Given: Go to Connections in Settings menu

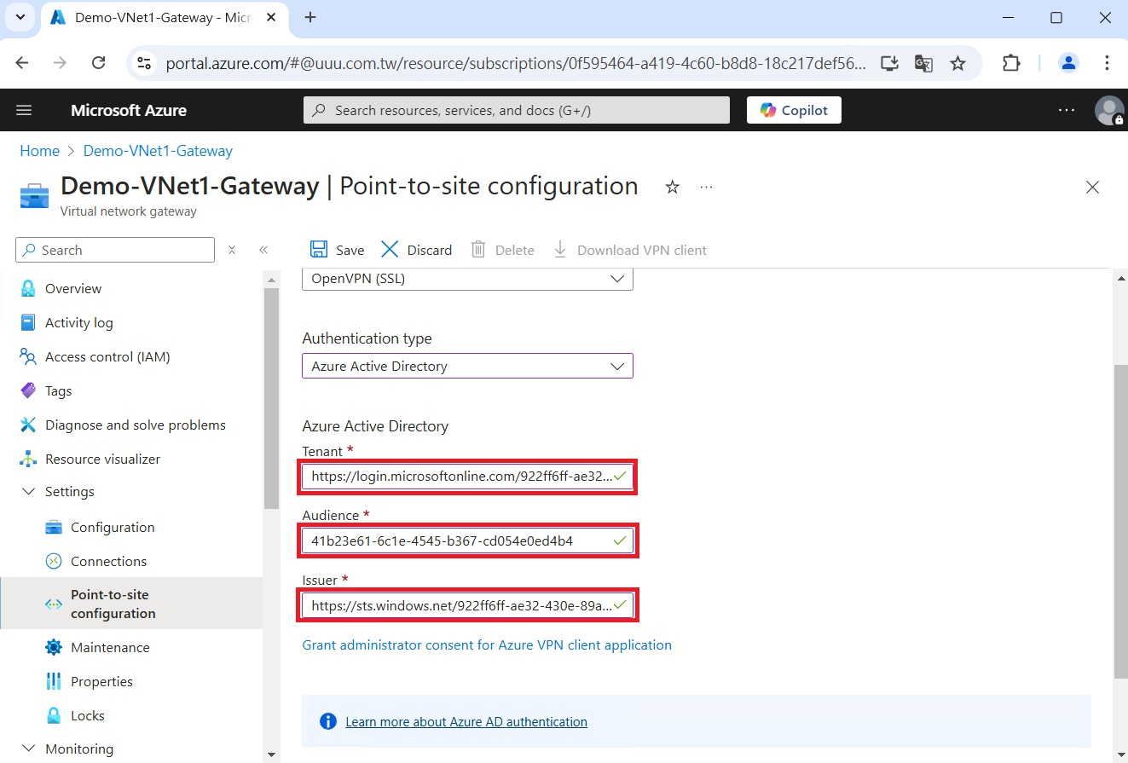Looking at the screenshot, I should click(x=108, y=561).
